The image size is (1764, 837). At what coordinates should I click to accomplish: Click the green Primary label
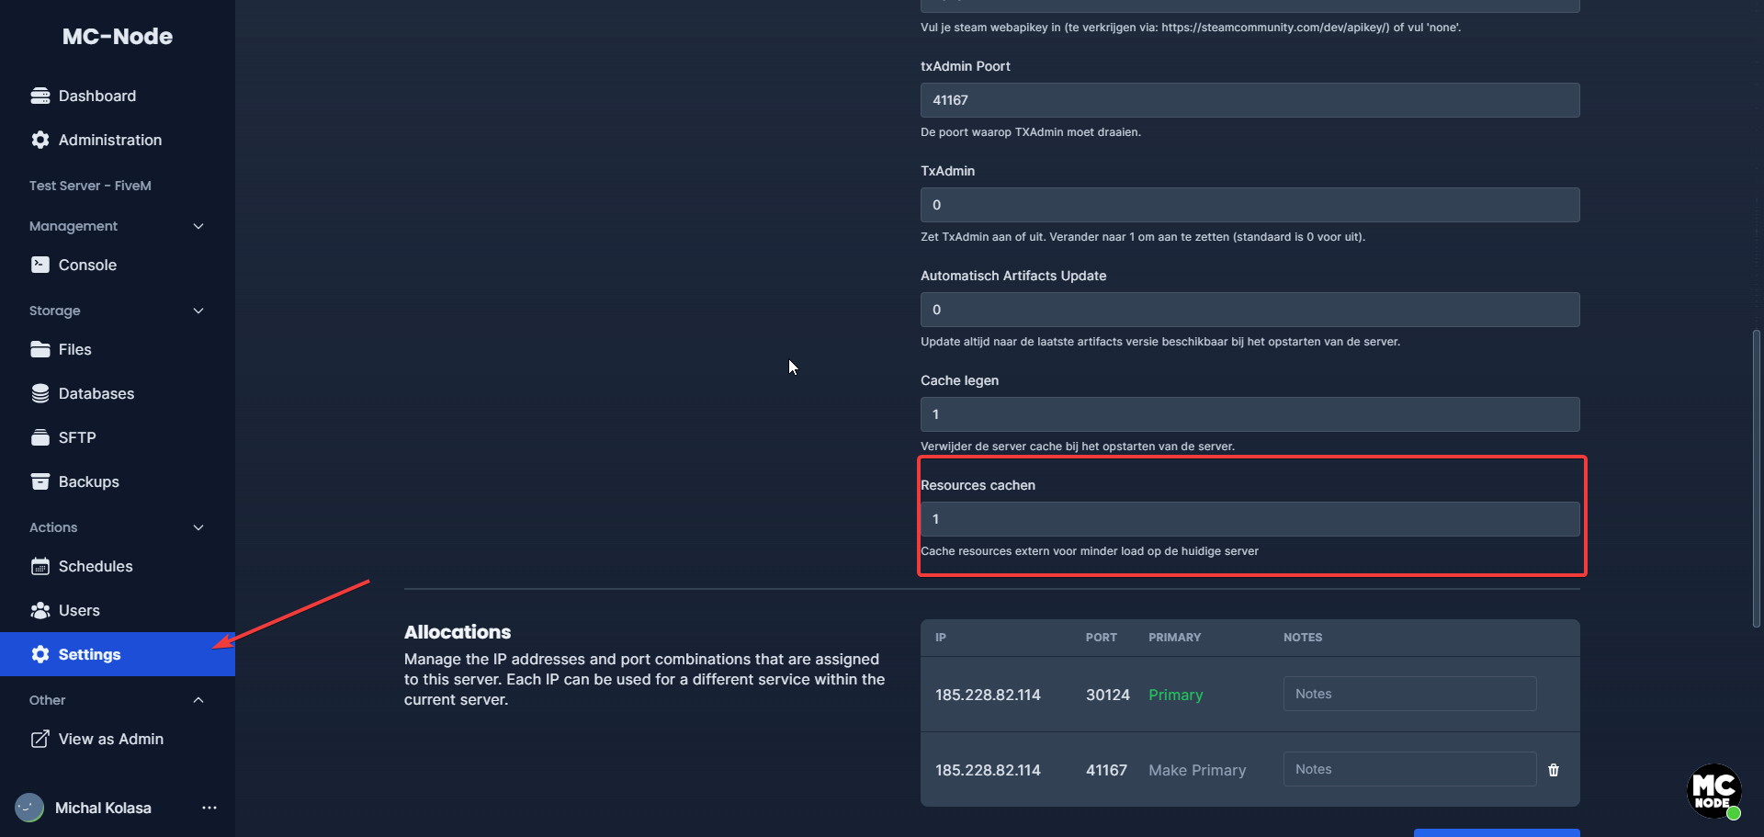coord(1176,695)
